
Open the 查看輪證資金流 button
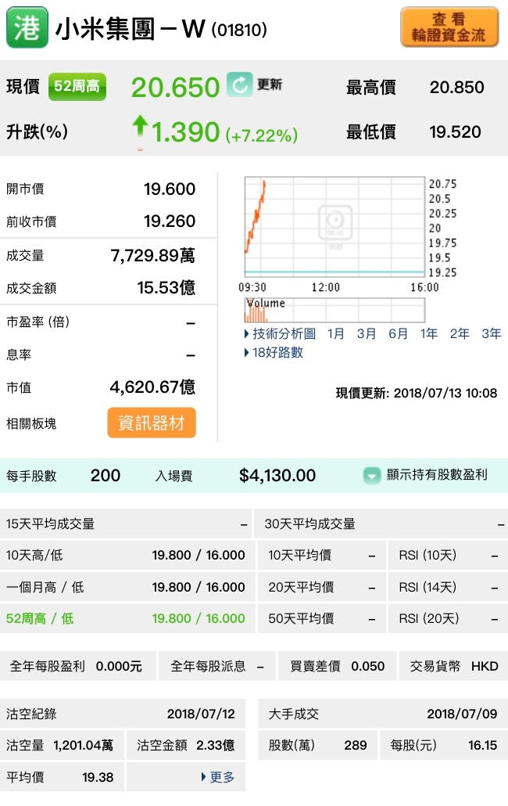[449, 27]
